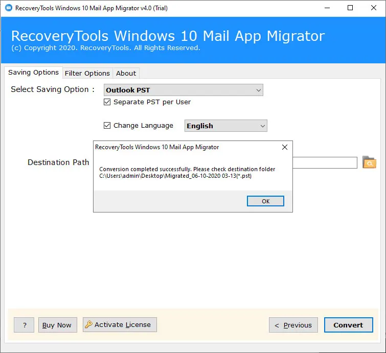Expand the Outlook PST saving option dropdown

[183, 90]
